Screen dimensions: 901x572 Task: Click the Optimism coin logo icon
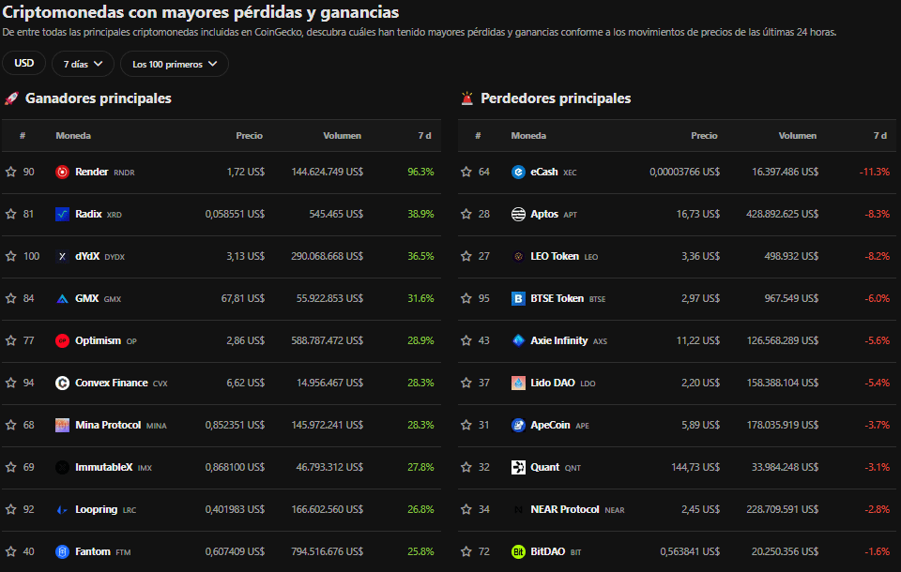click(62, 340)
